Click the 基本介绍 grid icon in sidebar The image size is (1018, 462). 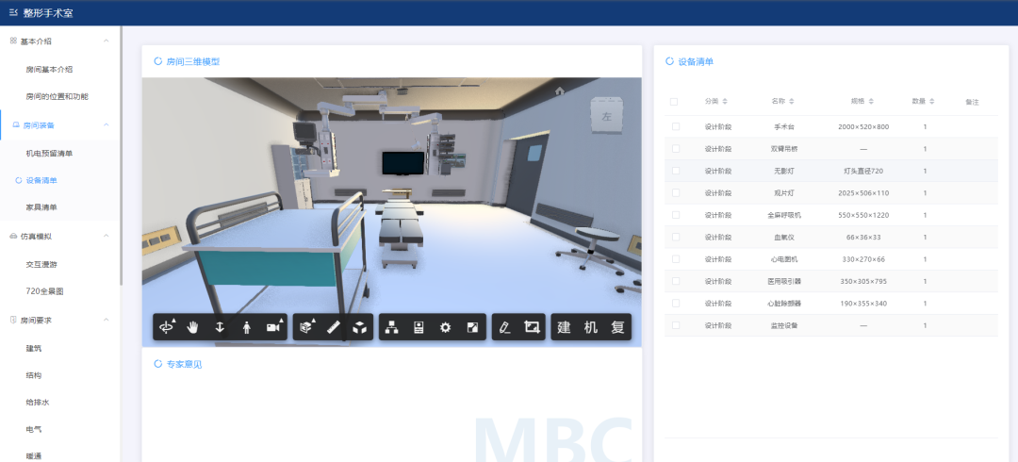tap(13, 41)
